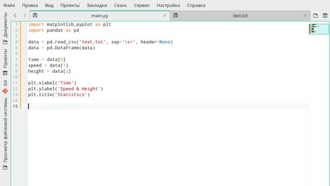Open the Вид menu
Image resolution: width=330 pixels, height=186 pixels.
click(x=49, y=5)
